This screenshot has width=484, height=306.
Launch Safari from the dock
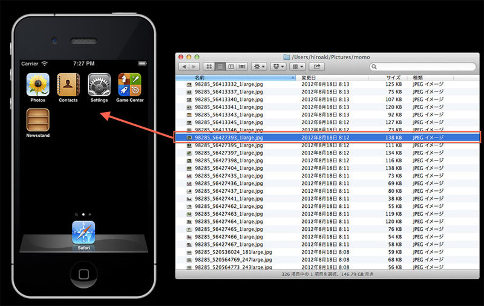83,233
